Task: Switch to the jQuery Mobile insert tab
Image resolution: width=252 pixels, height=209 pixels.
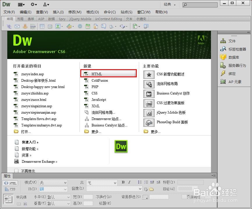Action: (80, 19)
